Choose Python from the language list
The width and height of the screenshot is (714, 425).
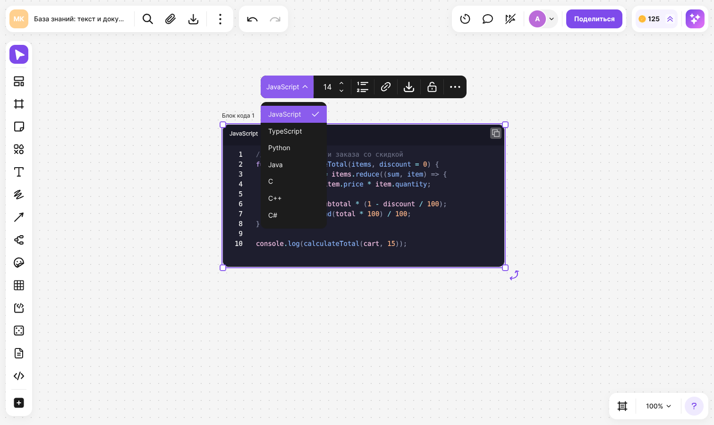pyautogui.click(x=294, y=148)
